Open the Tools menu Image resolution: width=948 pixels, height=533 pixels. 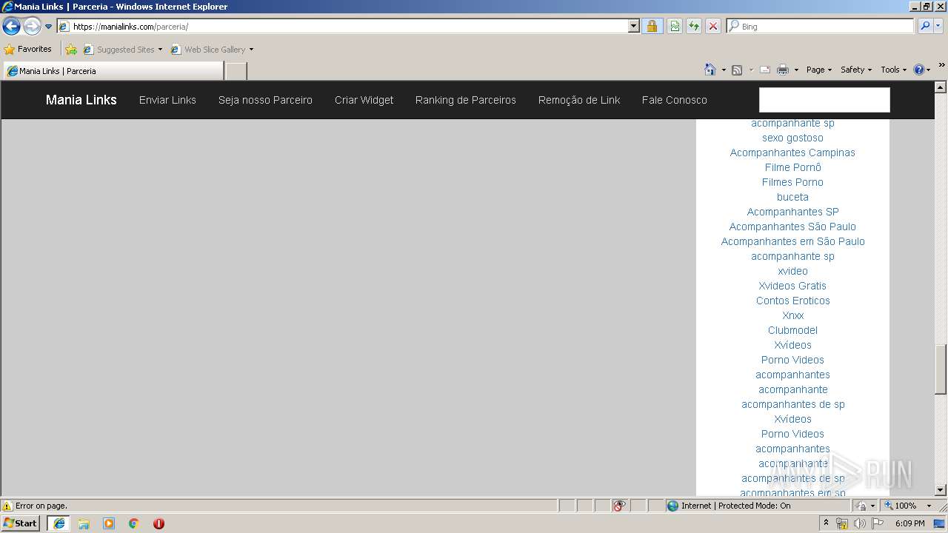[x=893, y=70]
